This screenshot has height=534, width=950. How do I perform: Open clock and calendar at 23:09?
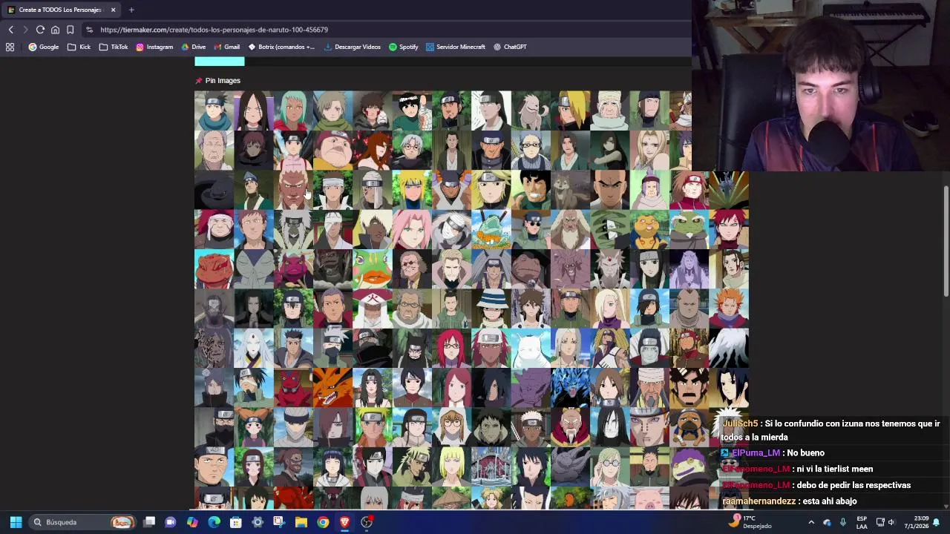(916, 522)
